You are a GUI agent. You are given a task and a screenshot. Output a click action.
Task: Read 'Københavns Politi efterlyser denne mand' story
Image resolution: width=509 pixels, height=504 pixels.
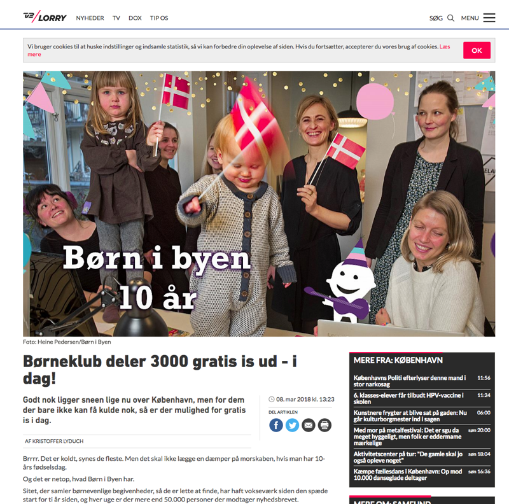click(x=410, y=381)
